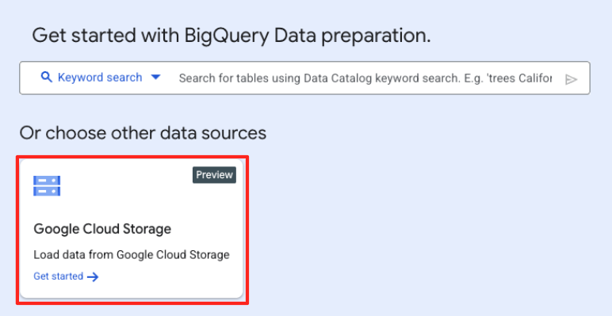Click the arrow beside Get started
Screen dimensions: 612x316
tap(93, 277)
